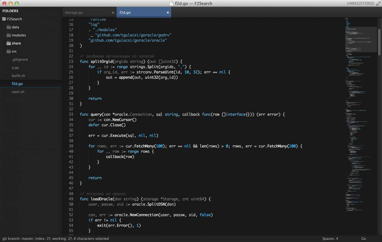This screenshot has height=242, width=382.
Task: Click line number 49 in the gutter
Action: coord(71,199)
